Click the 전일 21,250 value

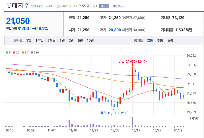click(x=83, y=18)
